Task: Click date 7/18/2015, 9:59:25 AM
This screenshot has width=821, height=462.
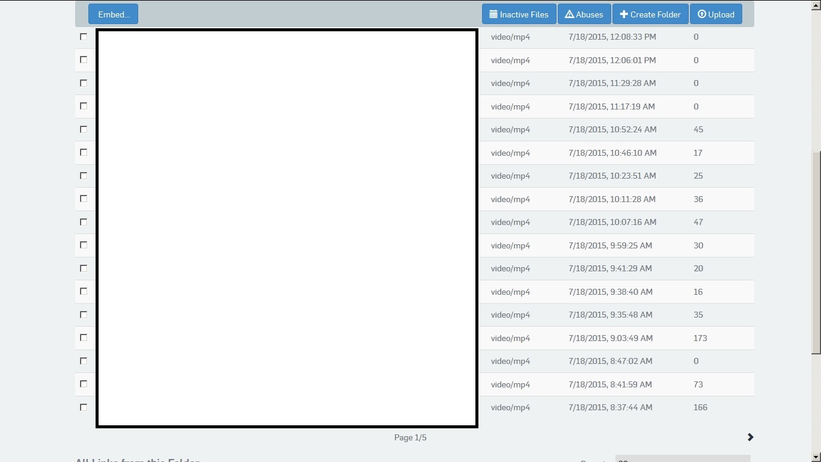Action: [610, 245]
